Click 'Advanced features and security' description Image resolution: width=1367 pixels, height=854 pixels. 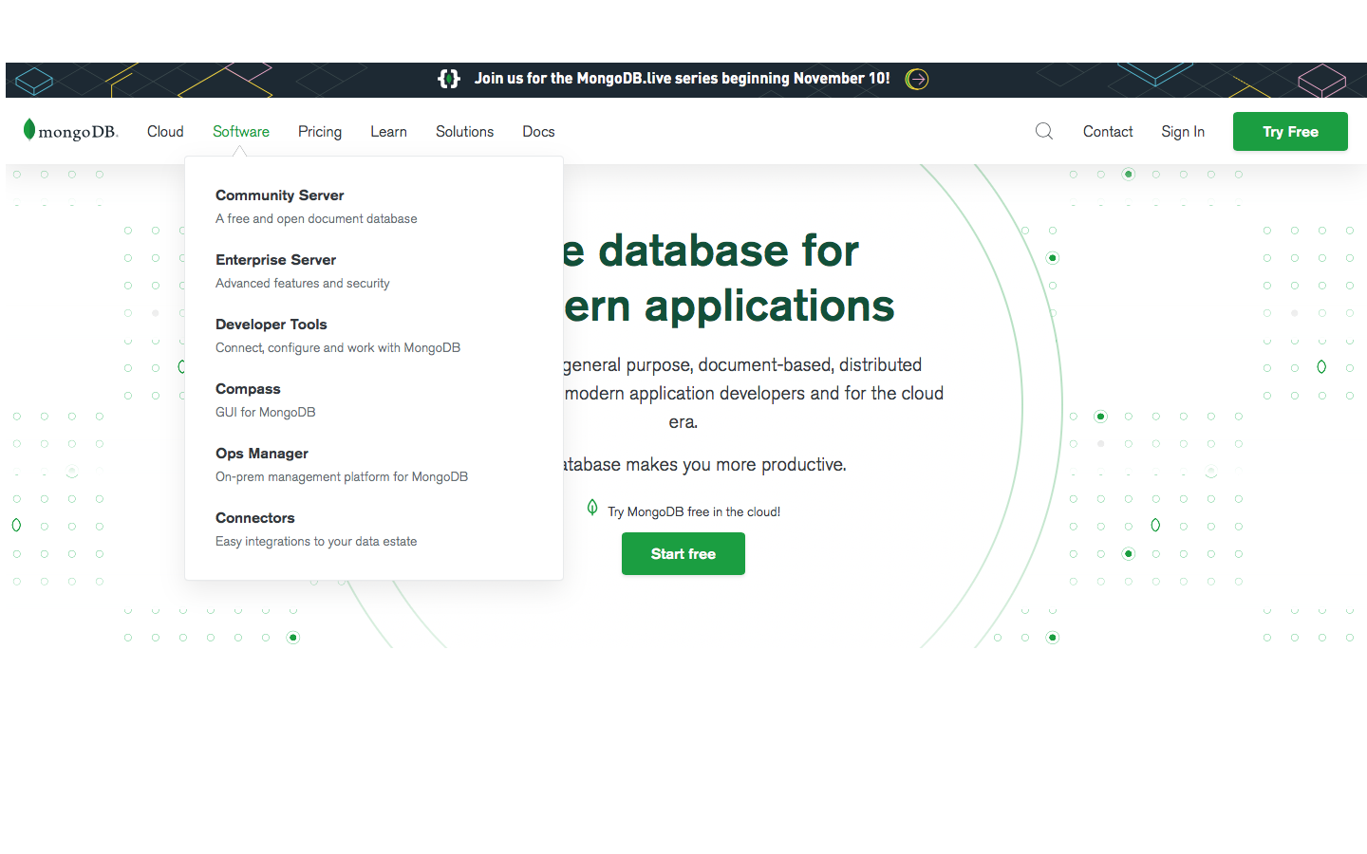click(303, 284)
